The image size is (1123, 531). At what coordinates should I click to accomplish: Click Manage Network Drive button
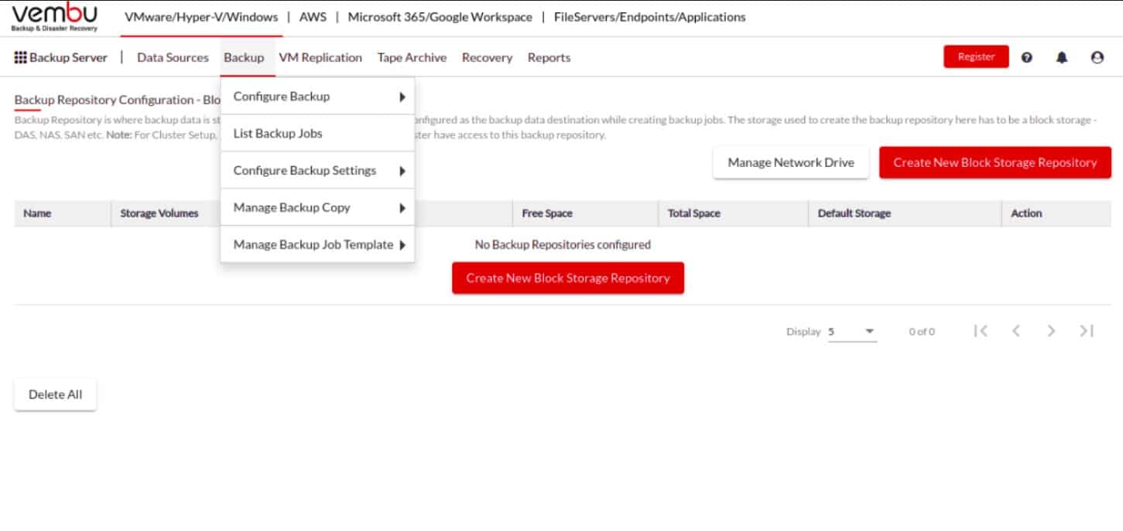tap(791, 162)
